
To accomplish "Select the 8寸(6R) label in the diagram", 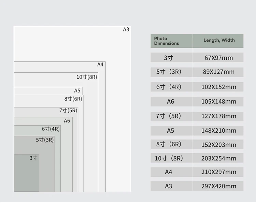I will tap(73, 99).
